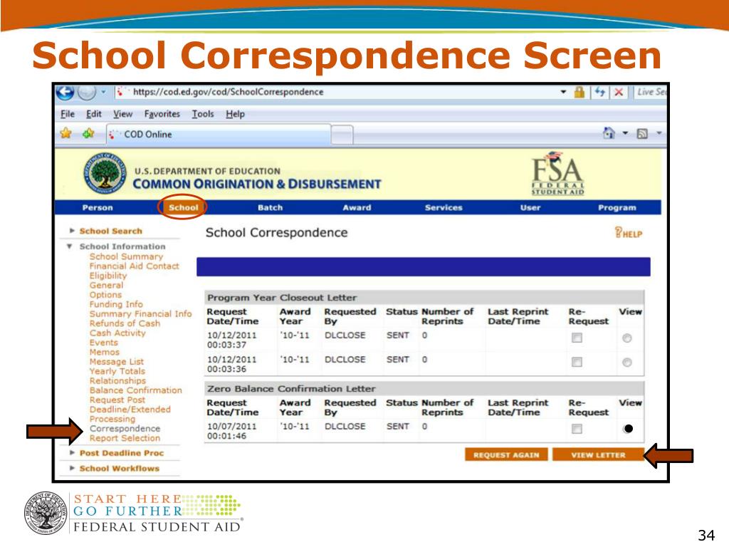Expand the School Search section
Image resolution: width=729 pixels, height=547 pixels.
[x=73, y=231]
